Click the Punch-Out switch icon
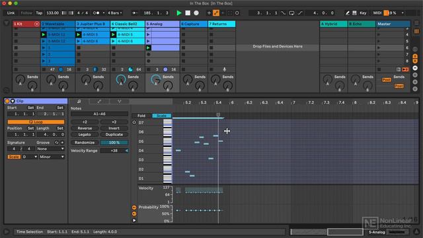423x238 pixels. pyautogui.click(x=300, y=13)
